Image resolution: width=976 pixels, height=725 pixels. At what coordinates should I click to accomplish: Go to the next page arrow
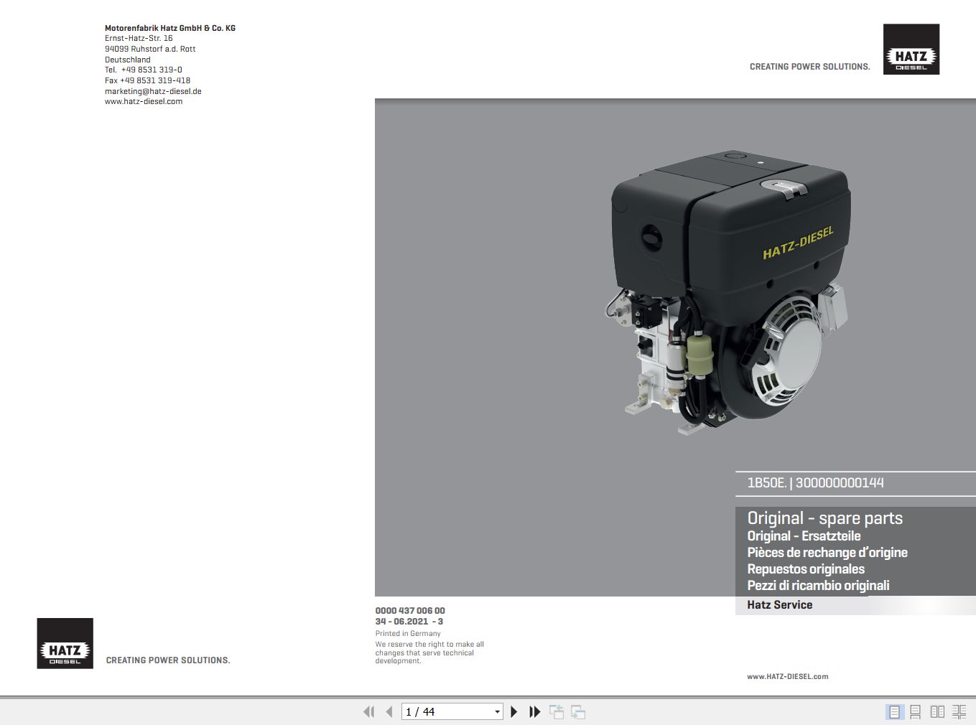pyautogui.click(x=513, y=711)
